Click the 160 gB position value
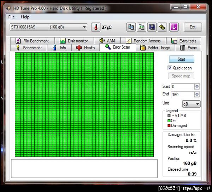Viewport: 212px width, 192px height. coord(189,163)
